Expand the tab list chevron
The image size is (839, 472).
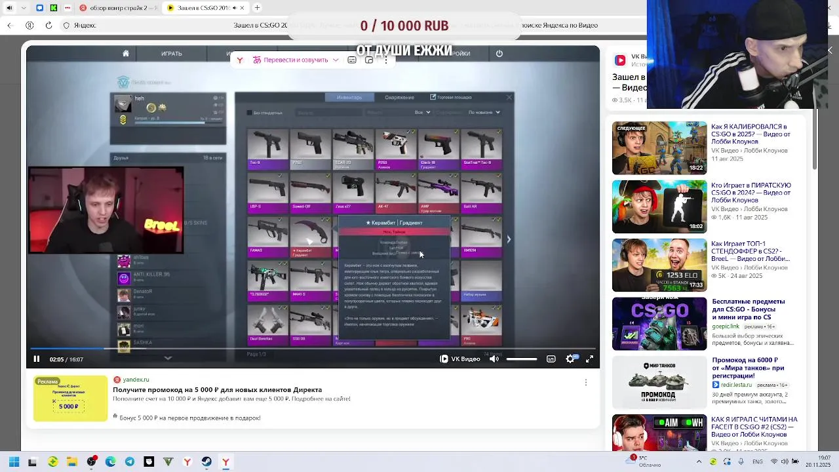24,8
